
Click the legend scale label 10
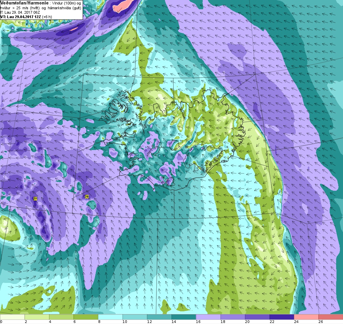pos(125,322)
